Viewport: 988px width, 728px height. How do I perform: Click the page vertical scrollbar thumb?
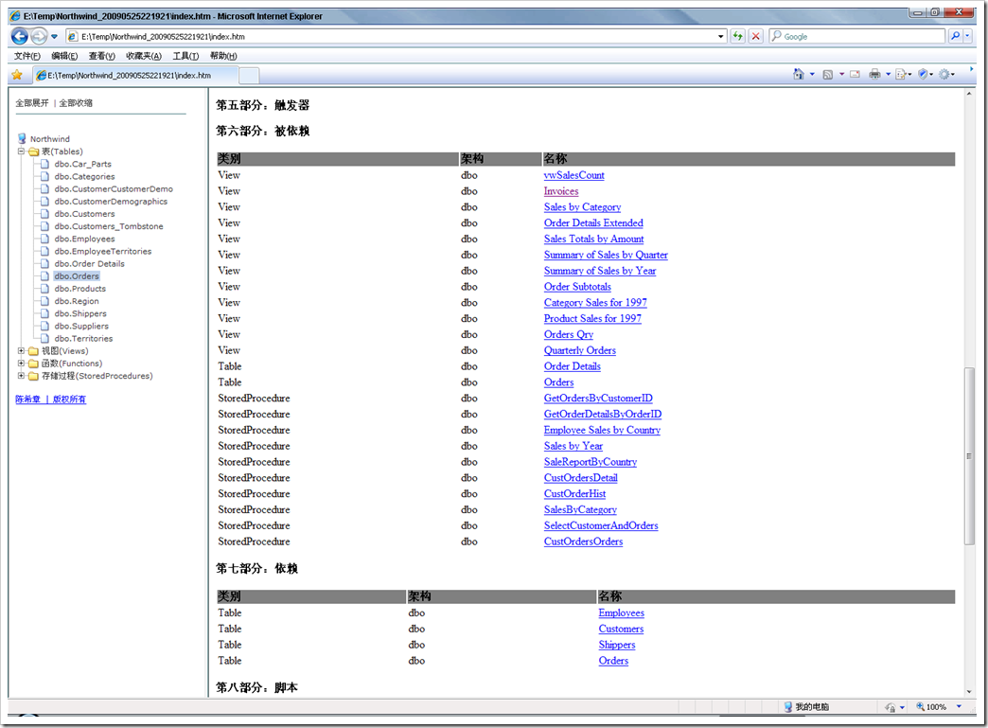click(x=969, y=455)
